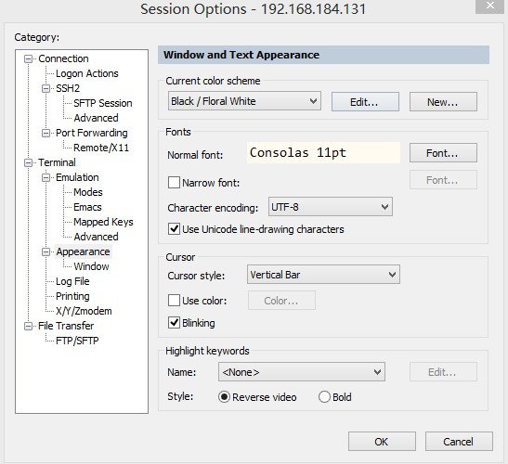Disable the Blinking cursor checkbox
The image size is (508, 464).
pos(174,323)
